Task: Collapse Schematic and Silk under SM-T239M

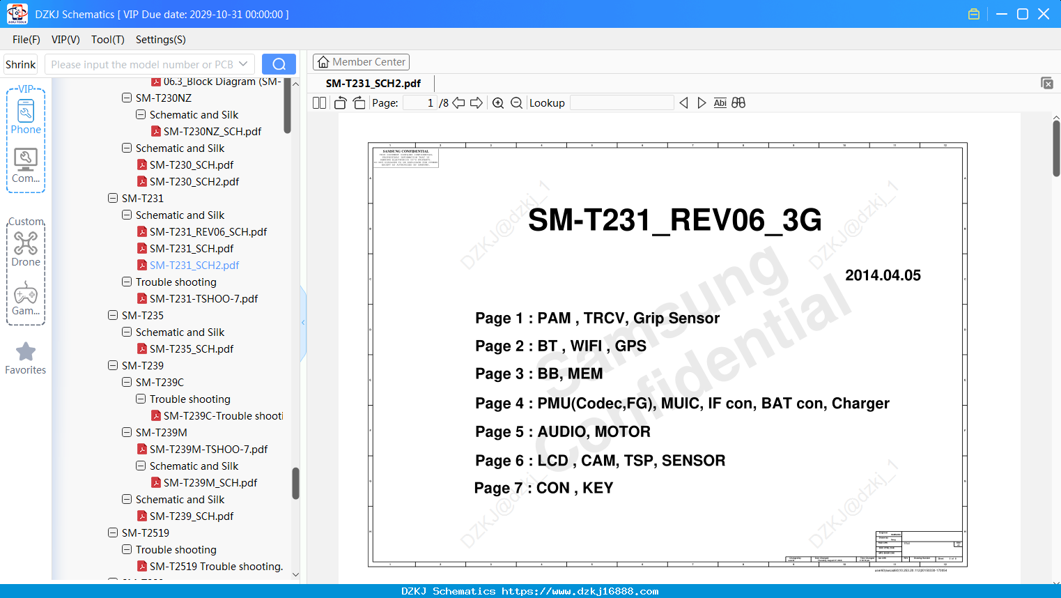Action: coord(141,466)
